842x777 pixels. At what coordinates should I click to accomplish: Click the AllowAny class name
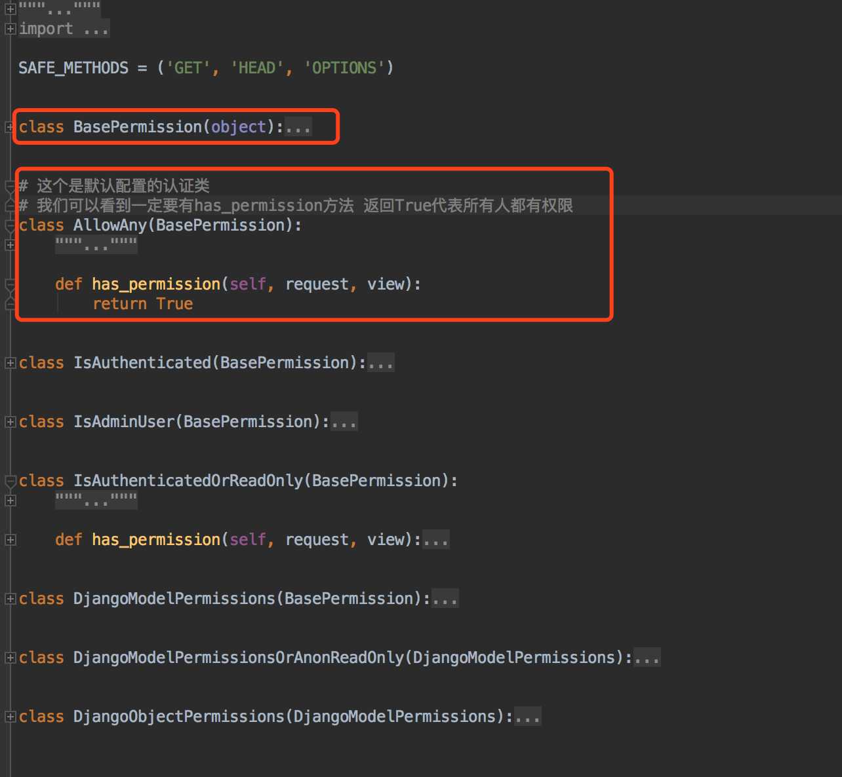(110, 225)
